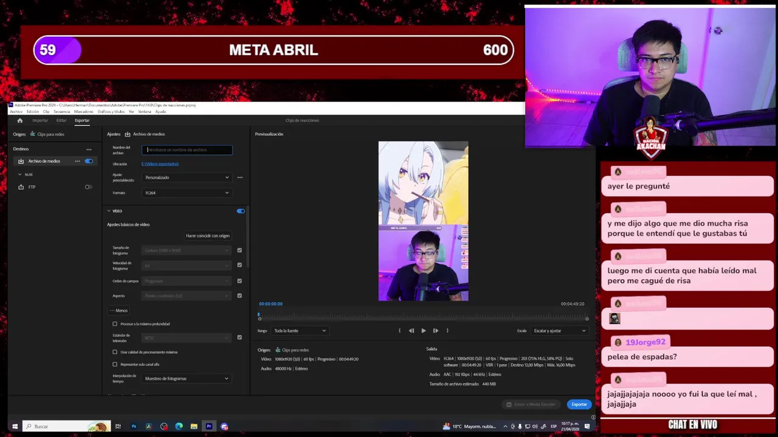Open the Ajuste preestablecido dropdown
This screenshot has width=778, height=437.
point(187,177)
